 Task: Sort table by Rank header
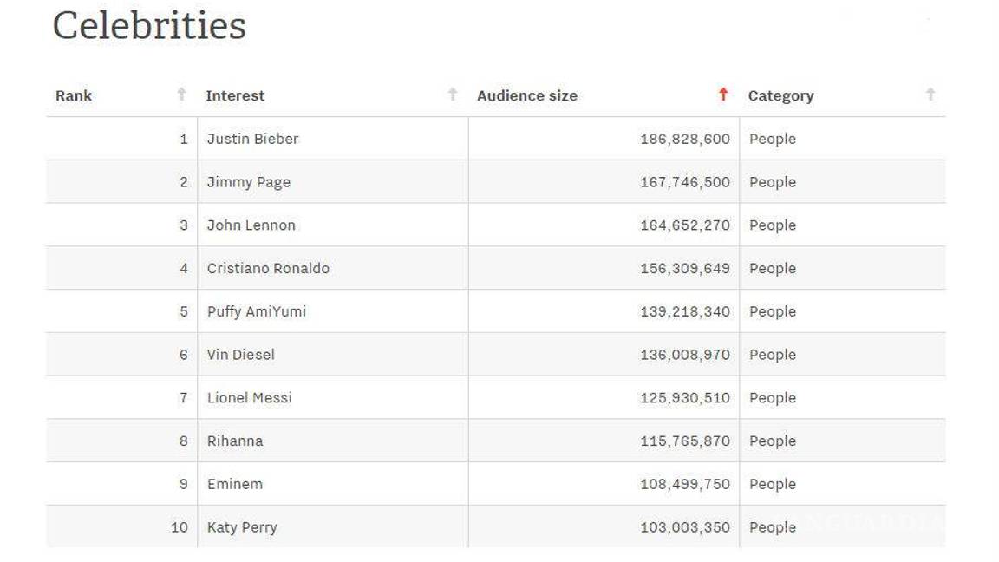[74, 95]
